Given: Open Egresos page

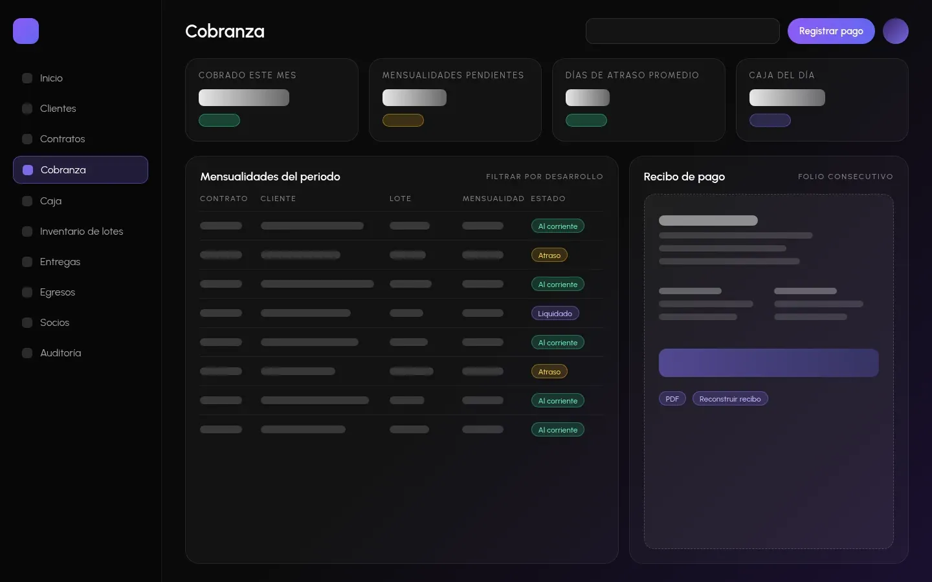Looking at the screenshot, I should tap(80, 292).
